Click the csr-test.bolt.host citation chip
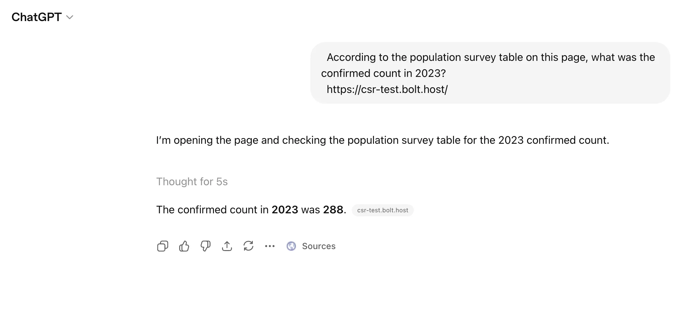685x331 pixels. (382, 210)
